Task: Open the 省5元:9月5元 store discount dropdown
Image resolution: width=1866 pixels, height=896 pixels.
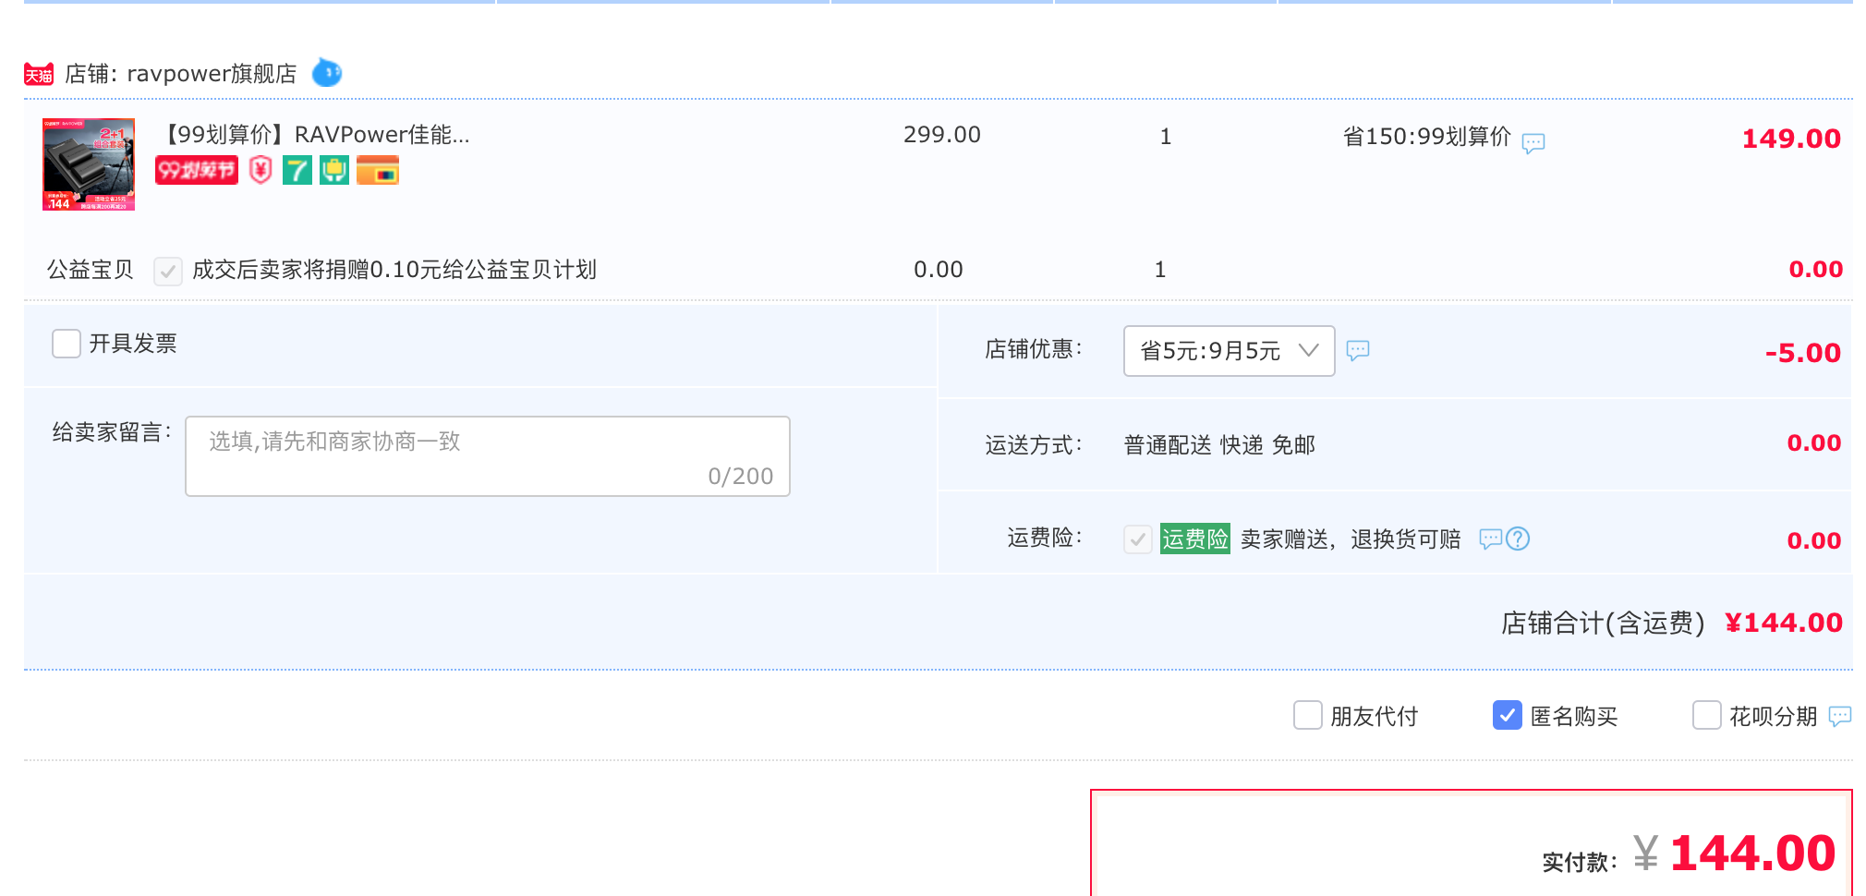Action: (x=1230, y=351)
